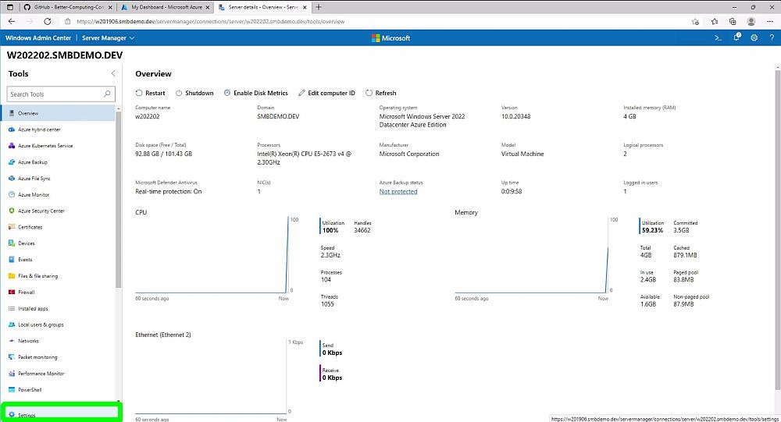Click the Tools list scrollbar
This screenshot has height=422, width=781.
[x=119, y=199]
